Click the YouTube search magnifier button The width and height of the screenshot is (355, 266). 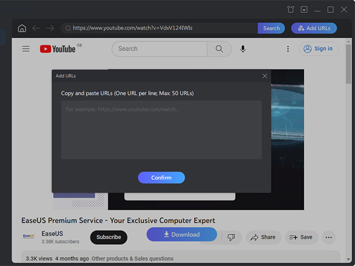coord(219,49)
